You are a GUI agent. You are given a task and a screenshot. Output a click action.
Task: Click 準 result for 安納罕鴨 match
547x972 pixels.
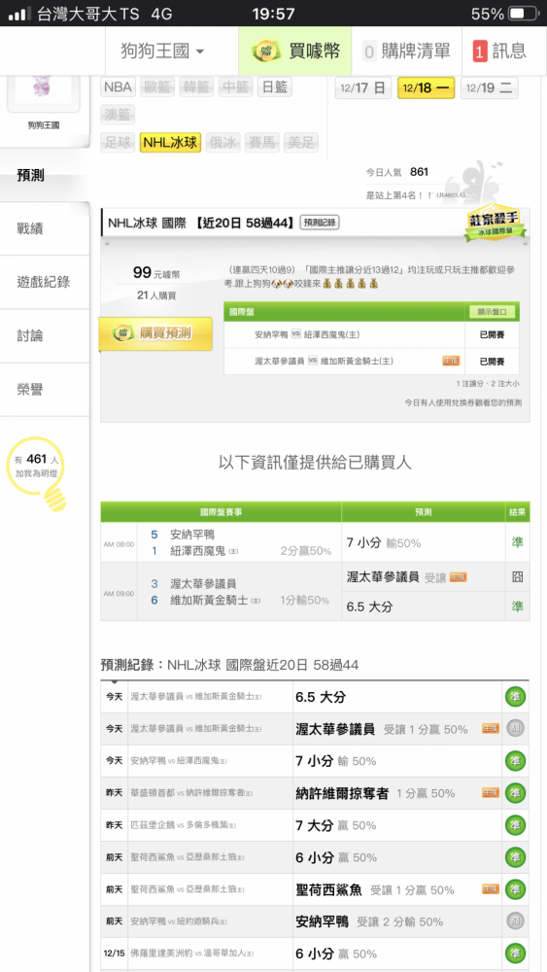pyautogui.click(x=517, y=542)
